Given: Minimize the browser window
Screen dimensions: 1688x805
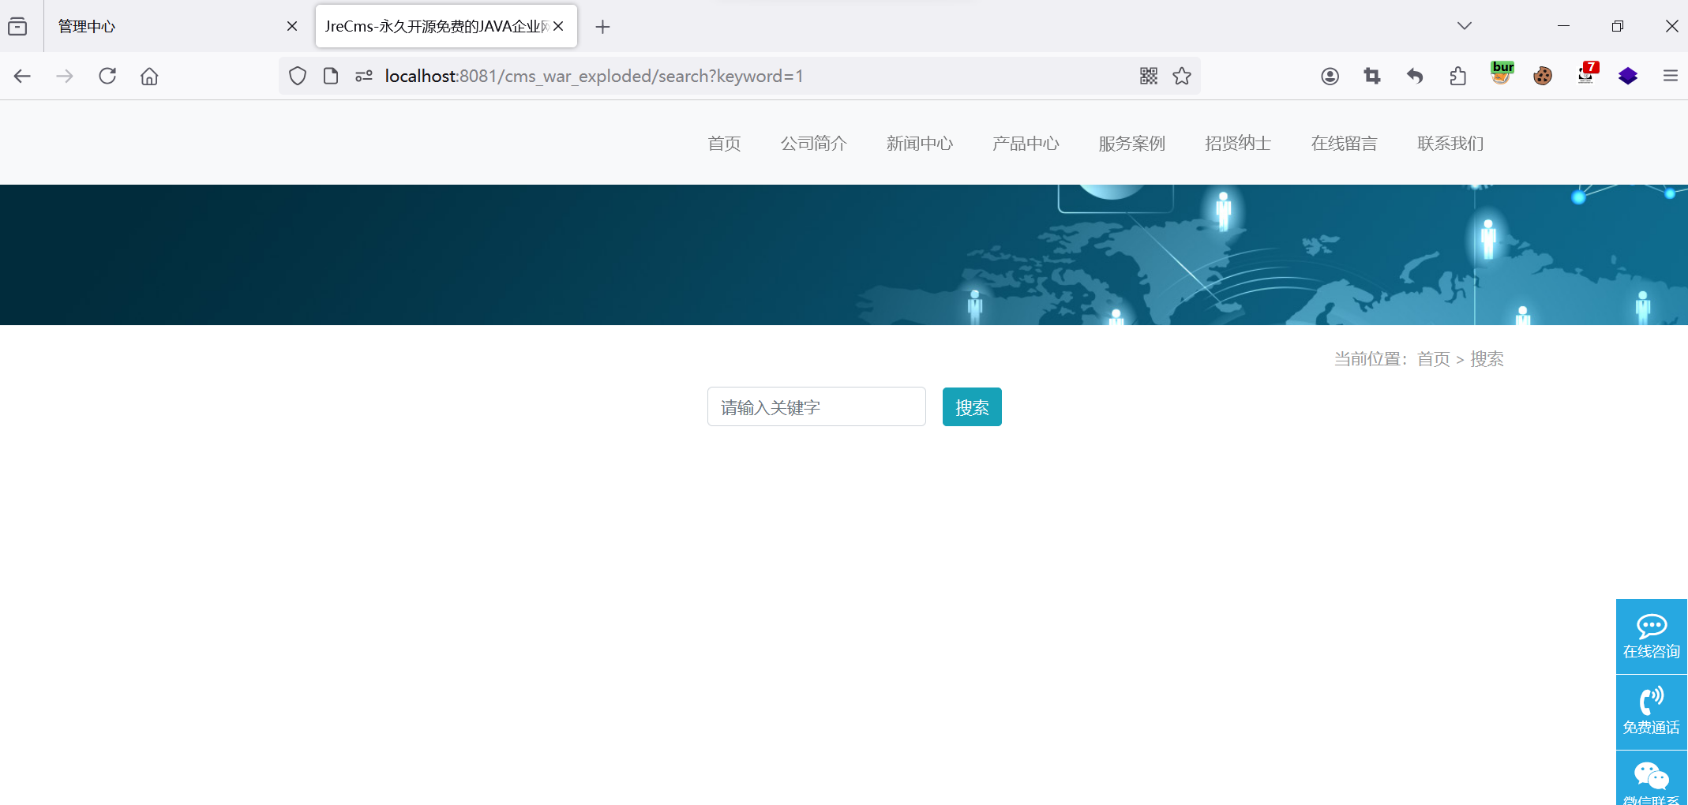Looking at the screenshot, I should 1563,26.
